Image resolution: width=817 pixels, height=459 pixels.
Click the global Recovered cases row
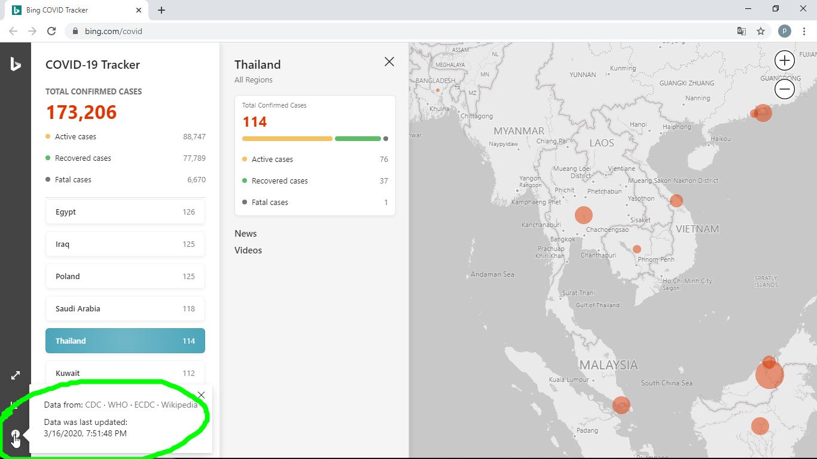(125, 158)
